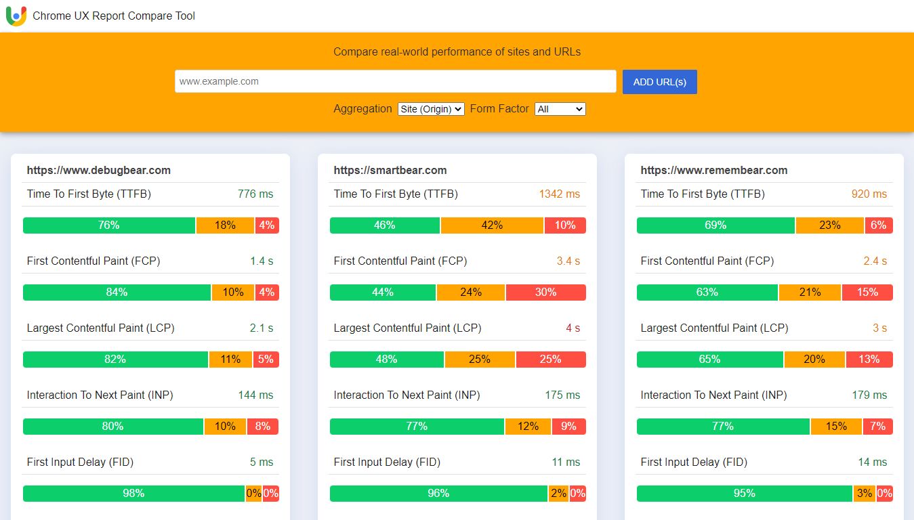This screenshot has height=520, width=914.
Task: Click the https://www.debugbear.com heading
Action: [x=99, y=170]
